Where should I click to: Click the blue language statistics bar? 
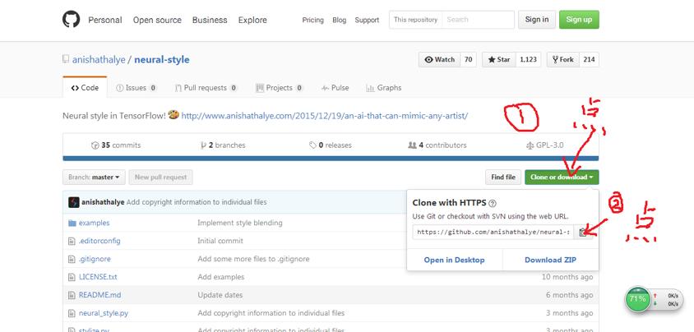pos(331,159)
